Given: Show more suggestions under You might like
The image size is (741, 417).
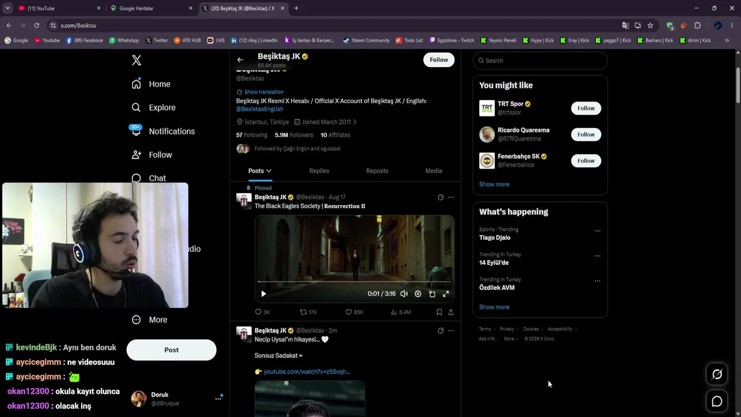Looking at the screenshot, I should tap(494, 184).
